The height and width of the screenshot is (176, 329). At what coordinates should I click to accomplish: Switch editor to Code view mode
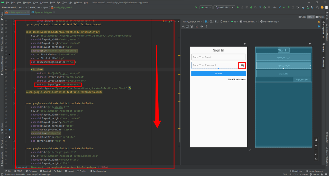(x=302, y=17)
